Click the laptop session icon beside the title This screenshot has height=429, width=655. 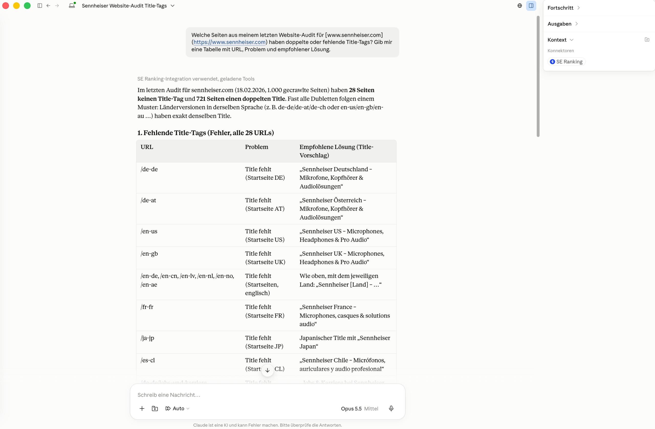72,6
